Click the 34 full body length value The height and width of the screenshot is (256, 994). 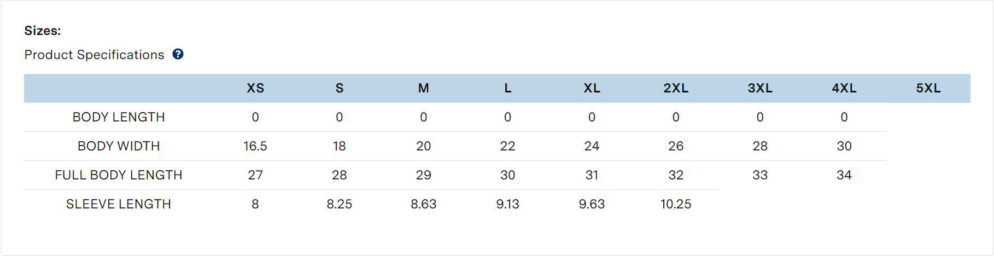point(845,175)
